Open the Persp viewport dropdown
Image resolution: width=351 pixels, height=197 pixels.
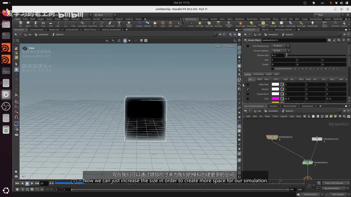(218, 46)
